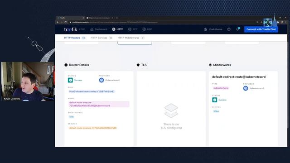Click the There is no TLS configured text
Image resolution: width=290 pixels, height=163 pixels.
[171, 126]
